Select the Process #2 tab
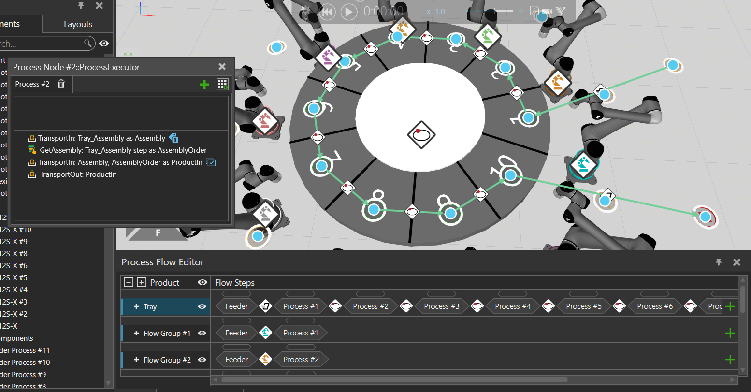Viewport: 751px width, 392px height. [32, 84]
